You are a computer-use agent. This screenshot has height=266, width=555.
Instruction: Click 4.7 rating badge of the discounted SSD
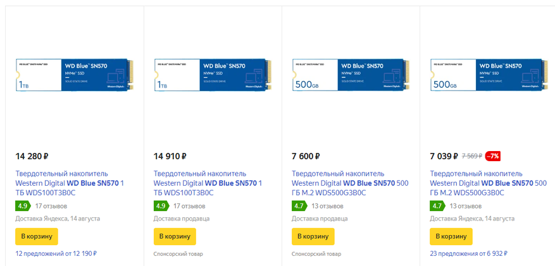point(437,206)
